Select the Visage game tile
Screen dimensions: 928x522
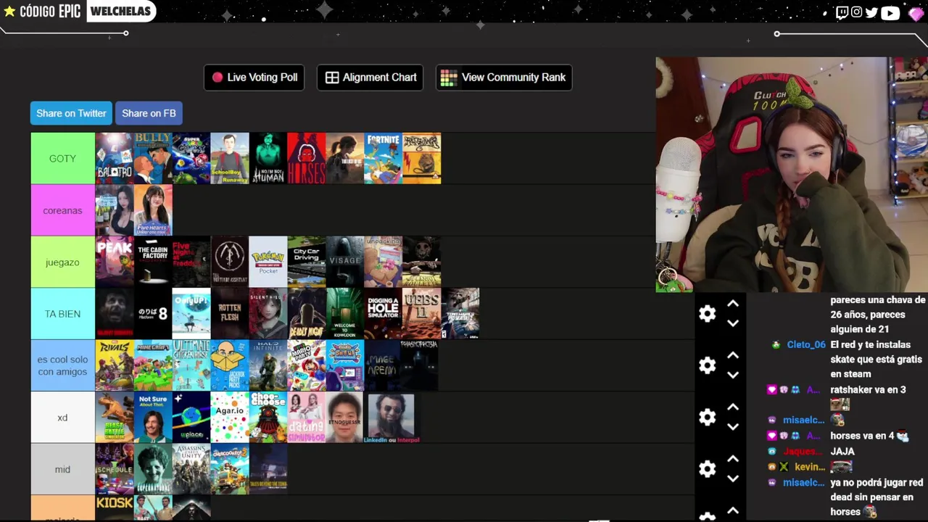(345, 262)
